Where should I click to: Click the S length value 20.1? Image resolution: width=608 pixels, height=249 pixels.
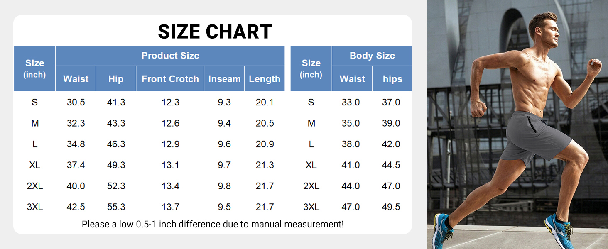click(265, 102)
